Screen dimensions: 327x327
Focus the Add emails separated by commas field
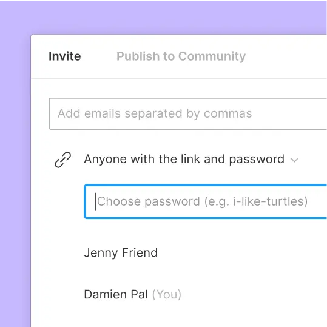point(188,113)
